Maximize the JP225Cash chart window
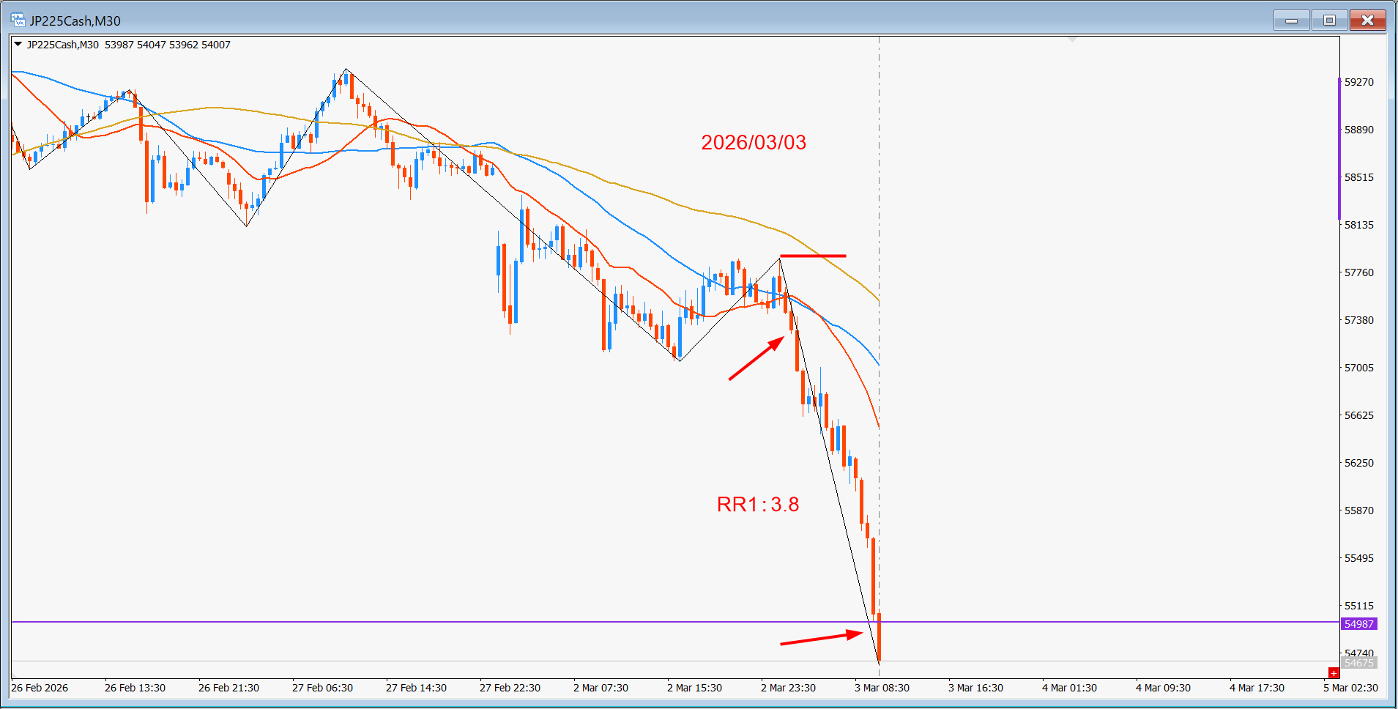 [x=1329, y=21]
